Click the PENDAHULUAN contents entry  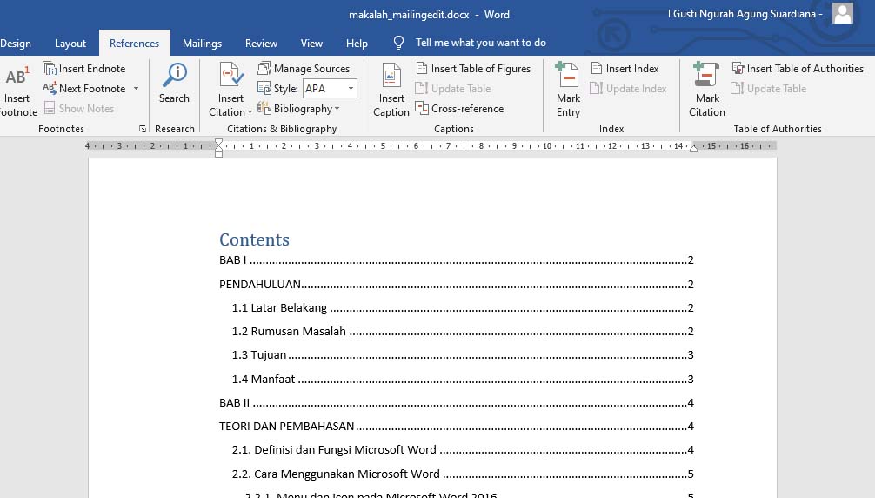[456, 285]
